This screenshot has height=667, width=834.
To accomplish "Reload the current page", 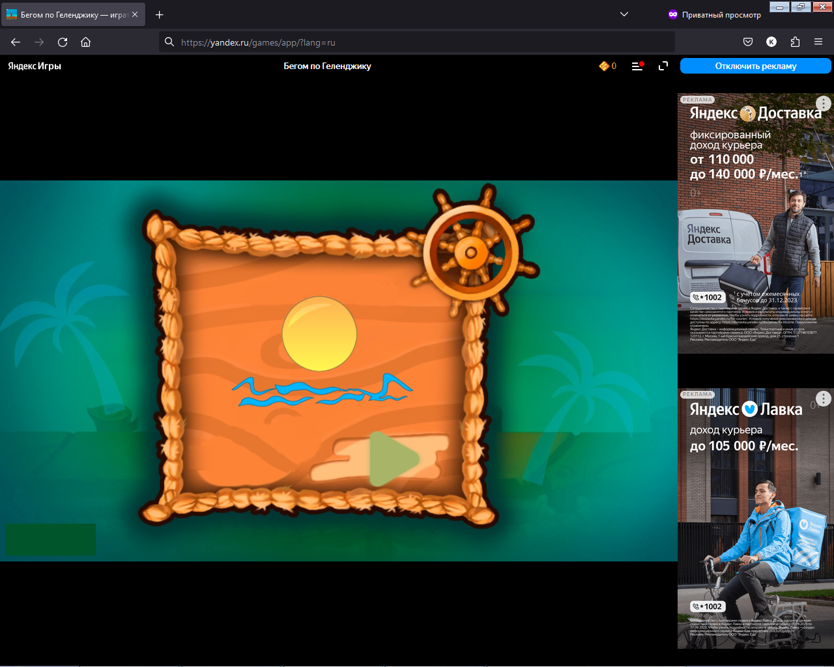I will point(63,42).
